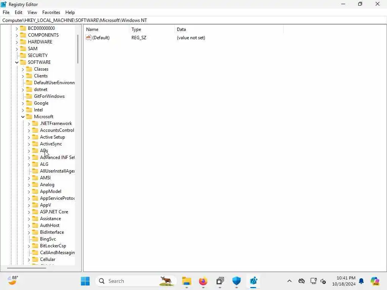This screenshot has width=387, height=290.
Task: Select the Cellular folder icon
Action: pos(35,259)
